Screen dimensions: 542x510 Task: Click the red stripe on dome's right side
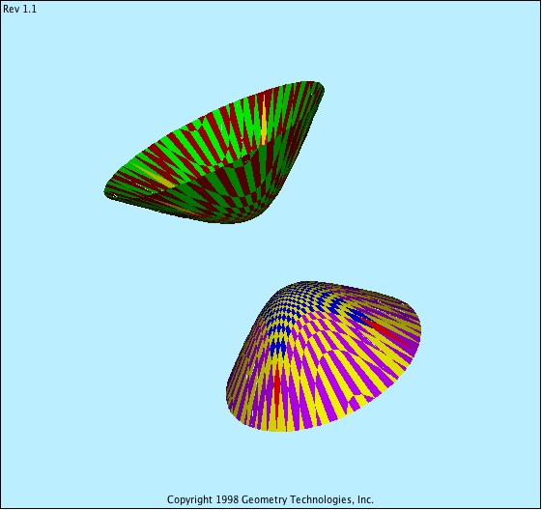coord(385,331)
